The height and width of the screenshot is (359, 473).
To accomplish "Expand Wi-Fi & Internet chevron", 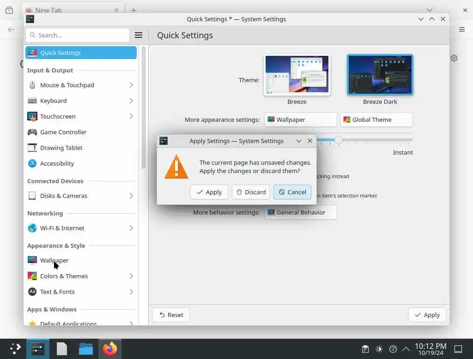I will (131, 228).
